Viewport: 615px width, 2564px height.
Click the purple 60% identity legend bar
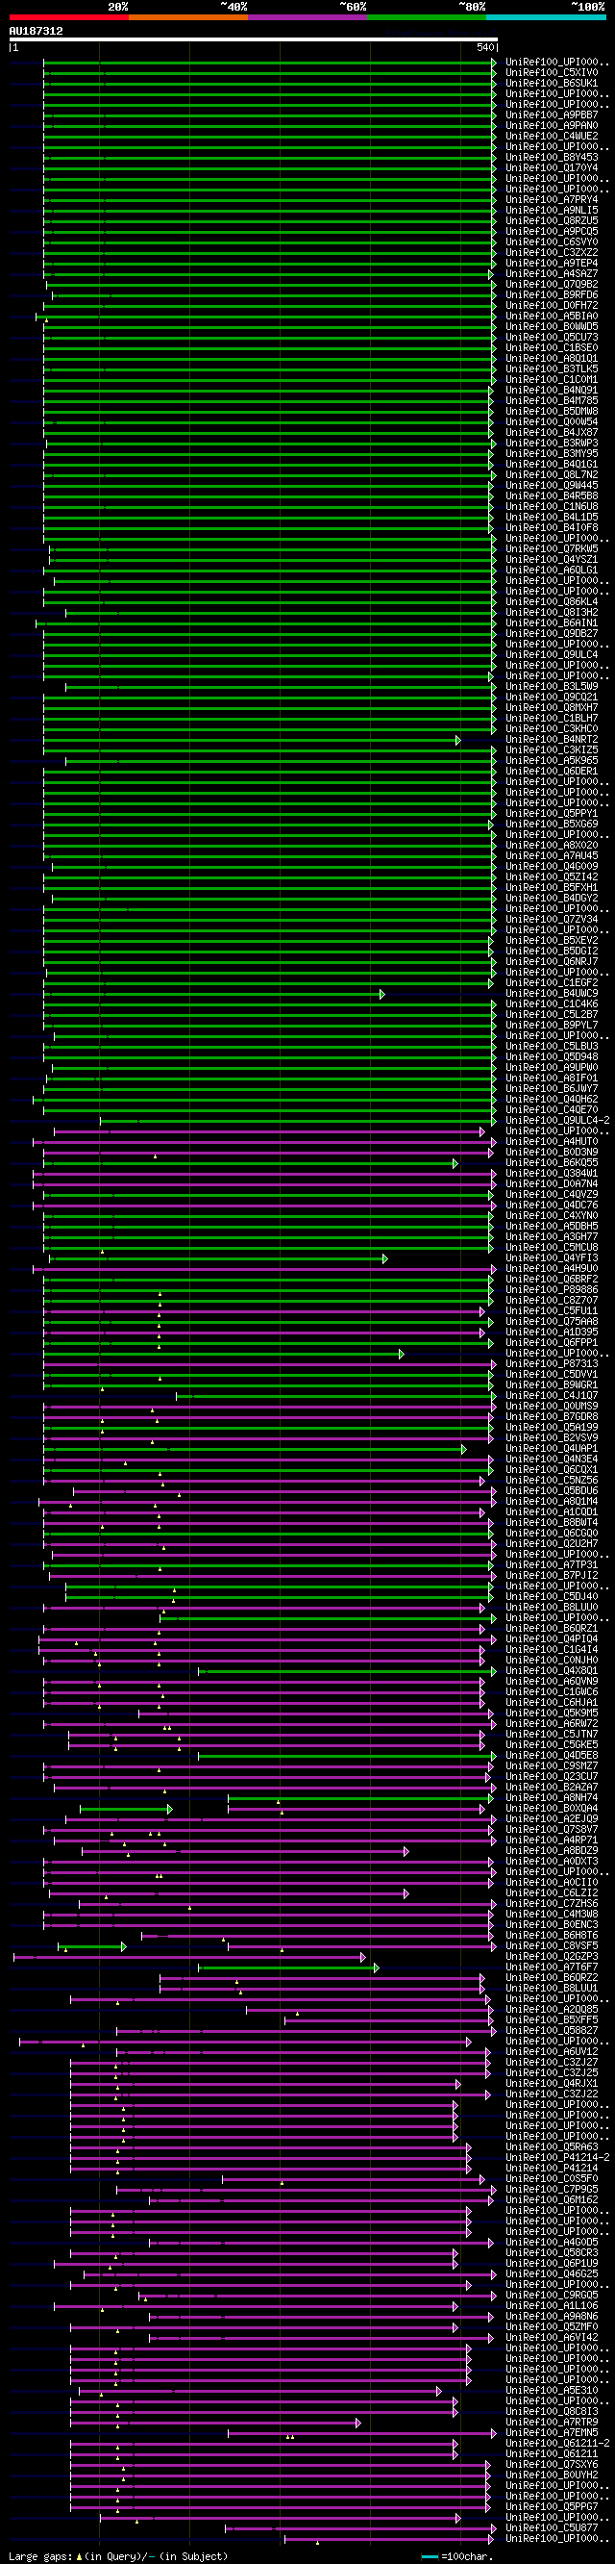pyautogui.click(x=307, y=17)
